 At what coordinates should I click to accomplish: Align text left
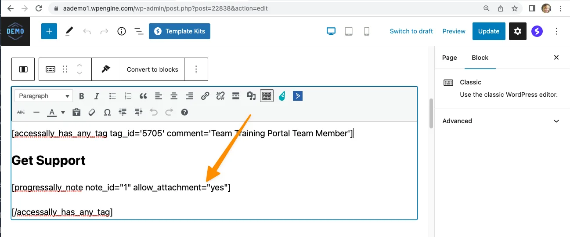point(159,96)
